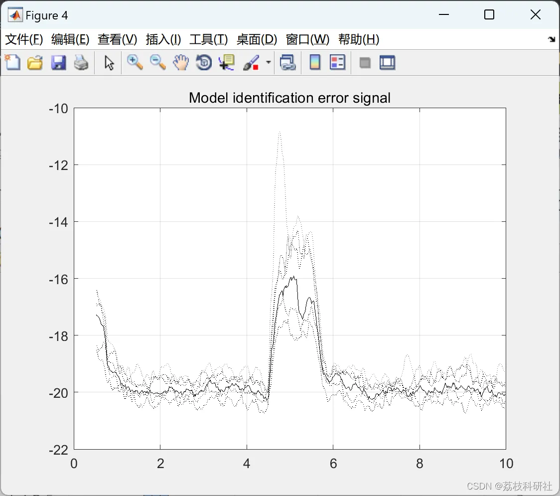Open the 文件(F) menu
The width and height of the screenshot is (560, 496).
pos(24,39)
